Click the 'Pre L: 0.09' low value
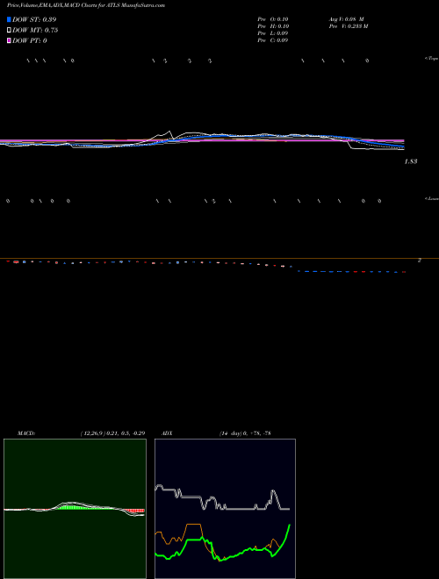The width and height of the screenshot is (439, 579). [x=273, y=33]
